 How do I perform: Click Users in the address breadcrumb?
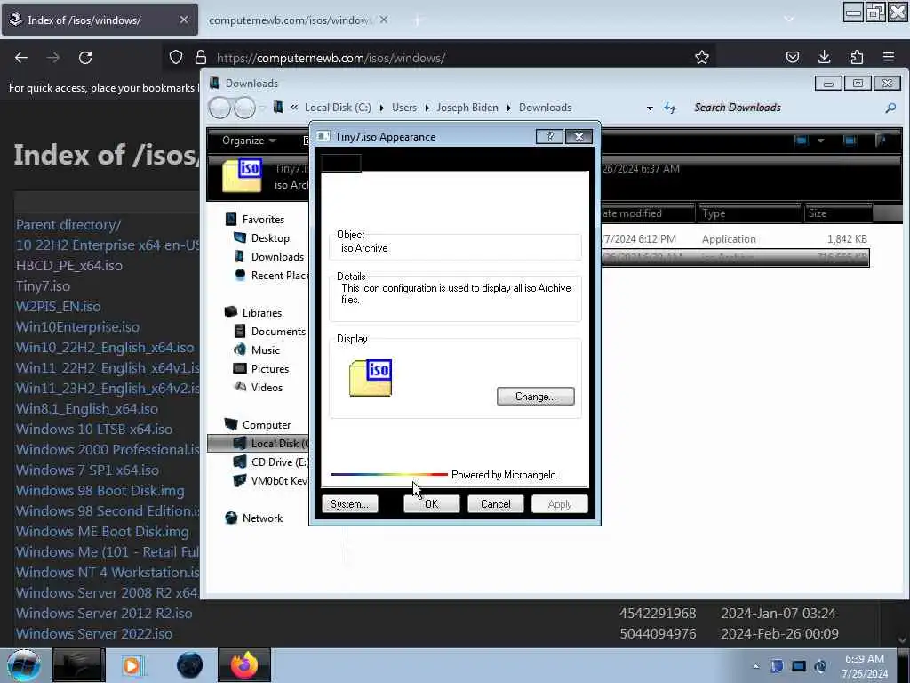tap(404, 108)
